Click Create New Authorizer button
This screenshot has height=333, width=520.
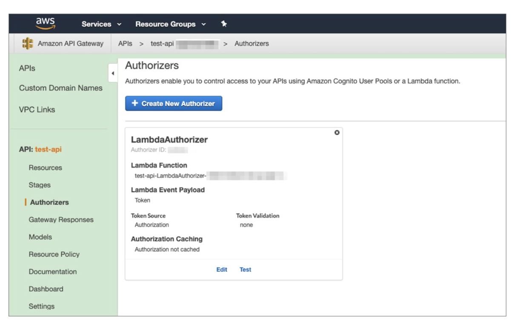[174, 103]
